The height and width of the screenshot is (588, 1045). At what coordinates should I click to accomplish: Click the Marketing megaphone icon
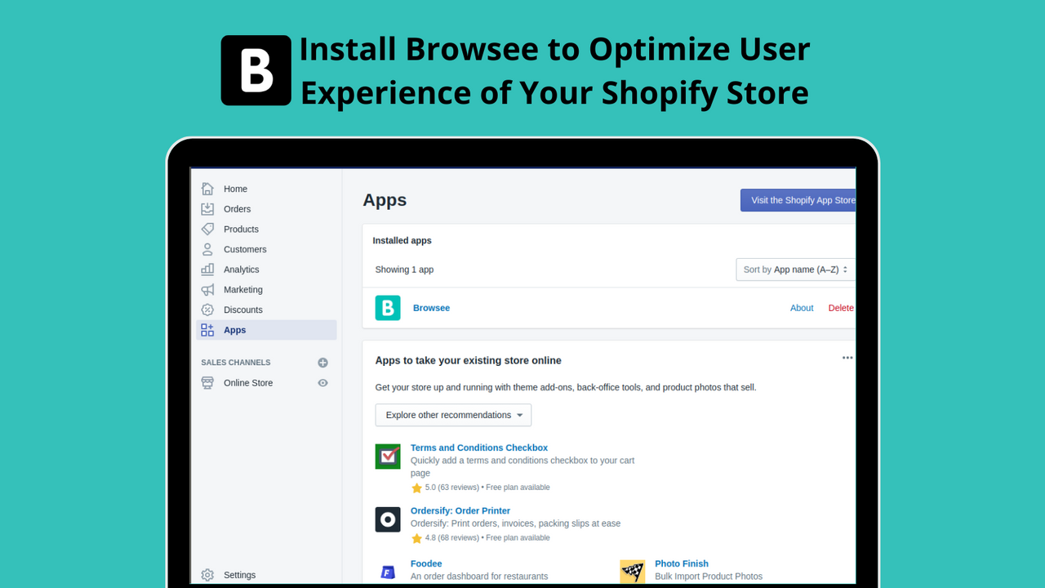207,289
